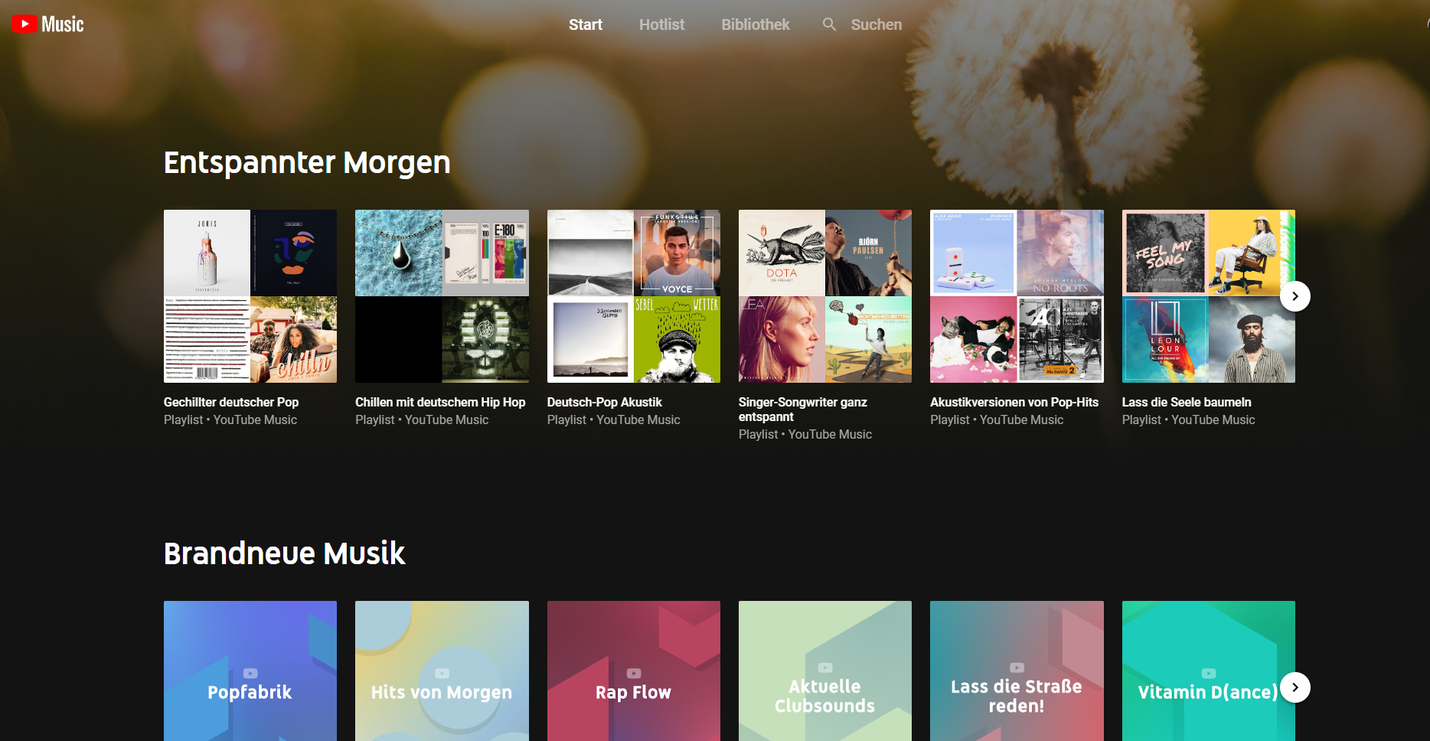Image resolution: width=1430 pixels, height=741 pixels.
Task: Click the Entspannter Morgen heading
Action: coord(307,162)
